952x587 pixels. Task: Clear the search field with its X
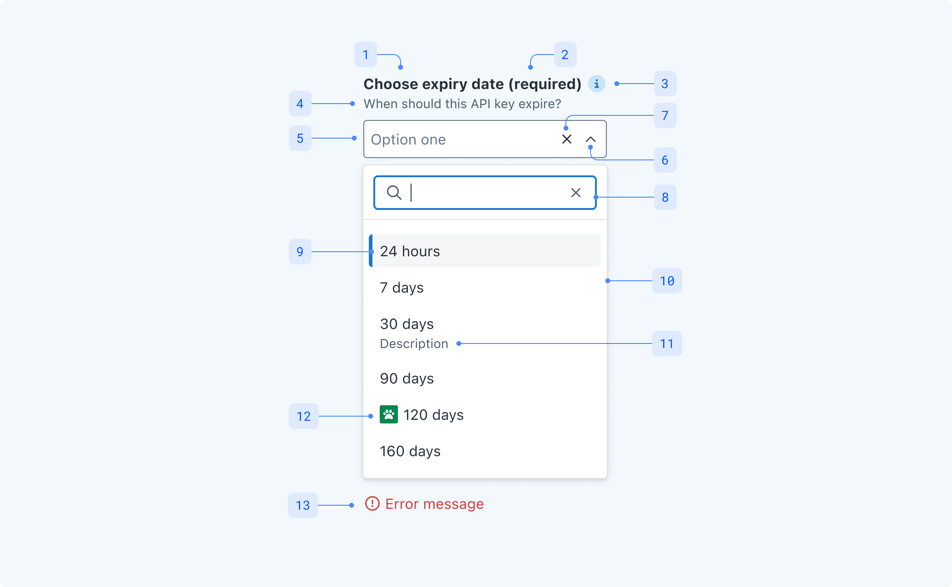pyautogui.click(x=575, y=193)
